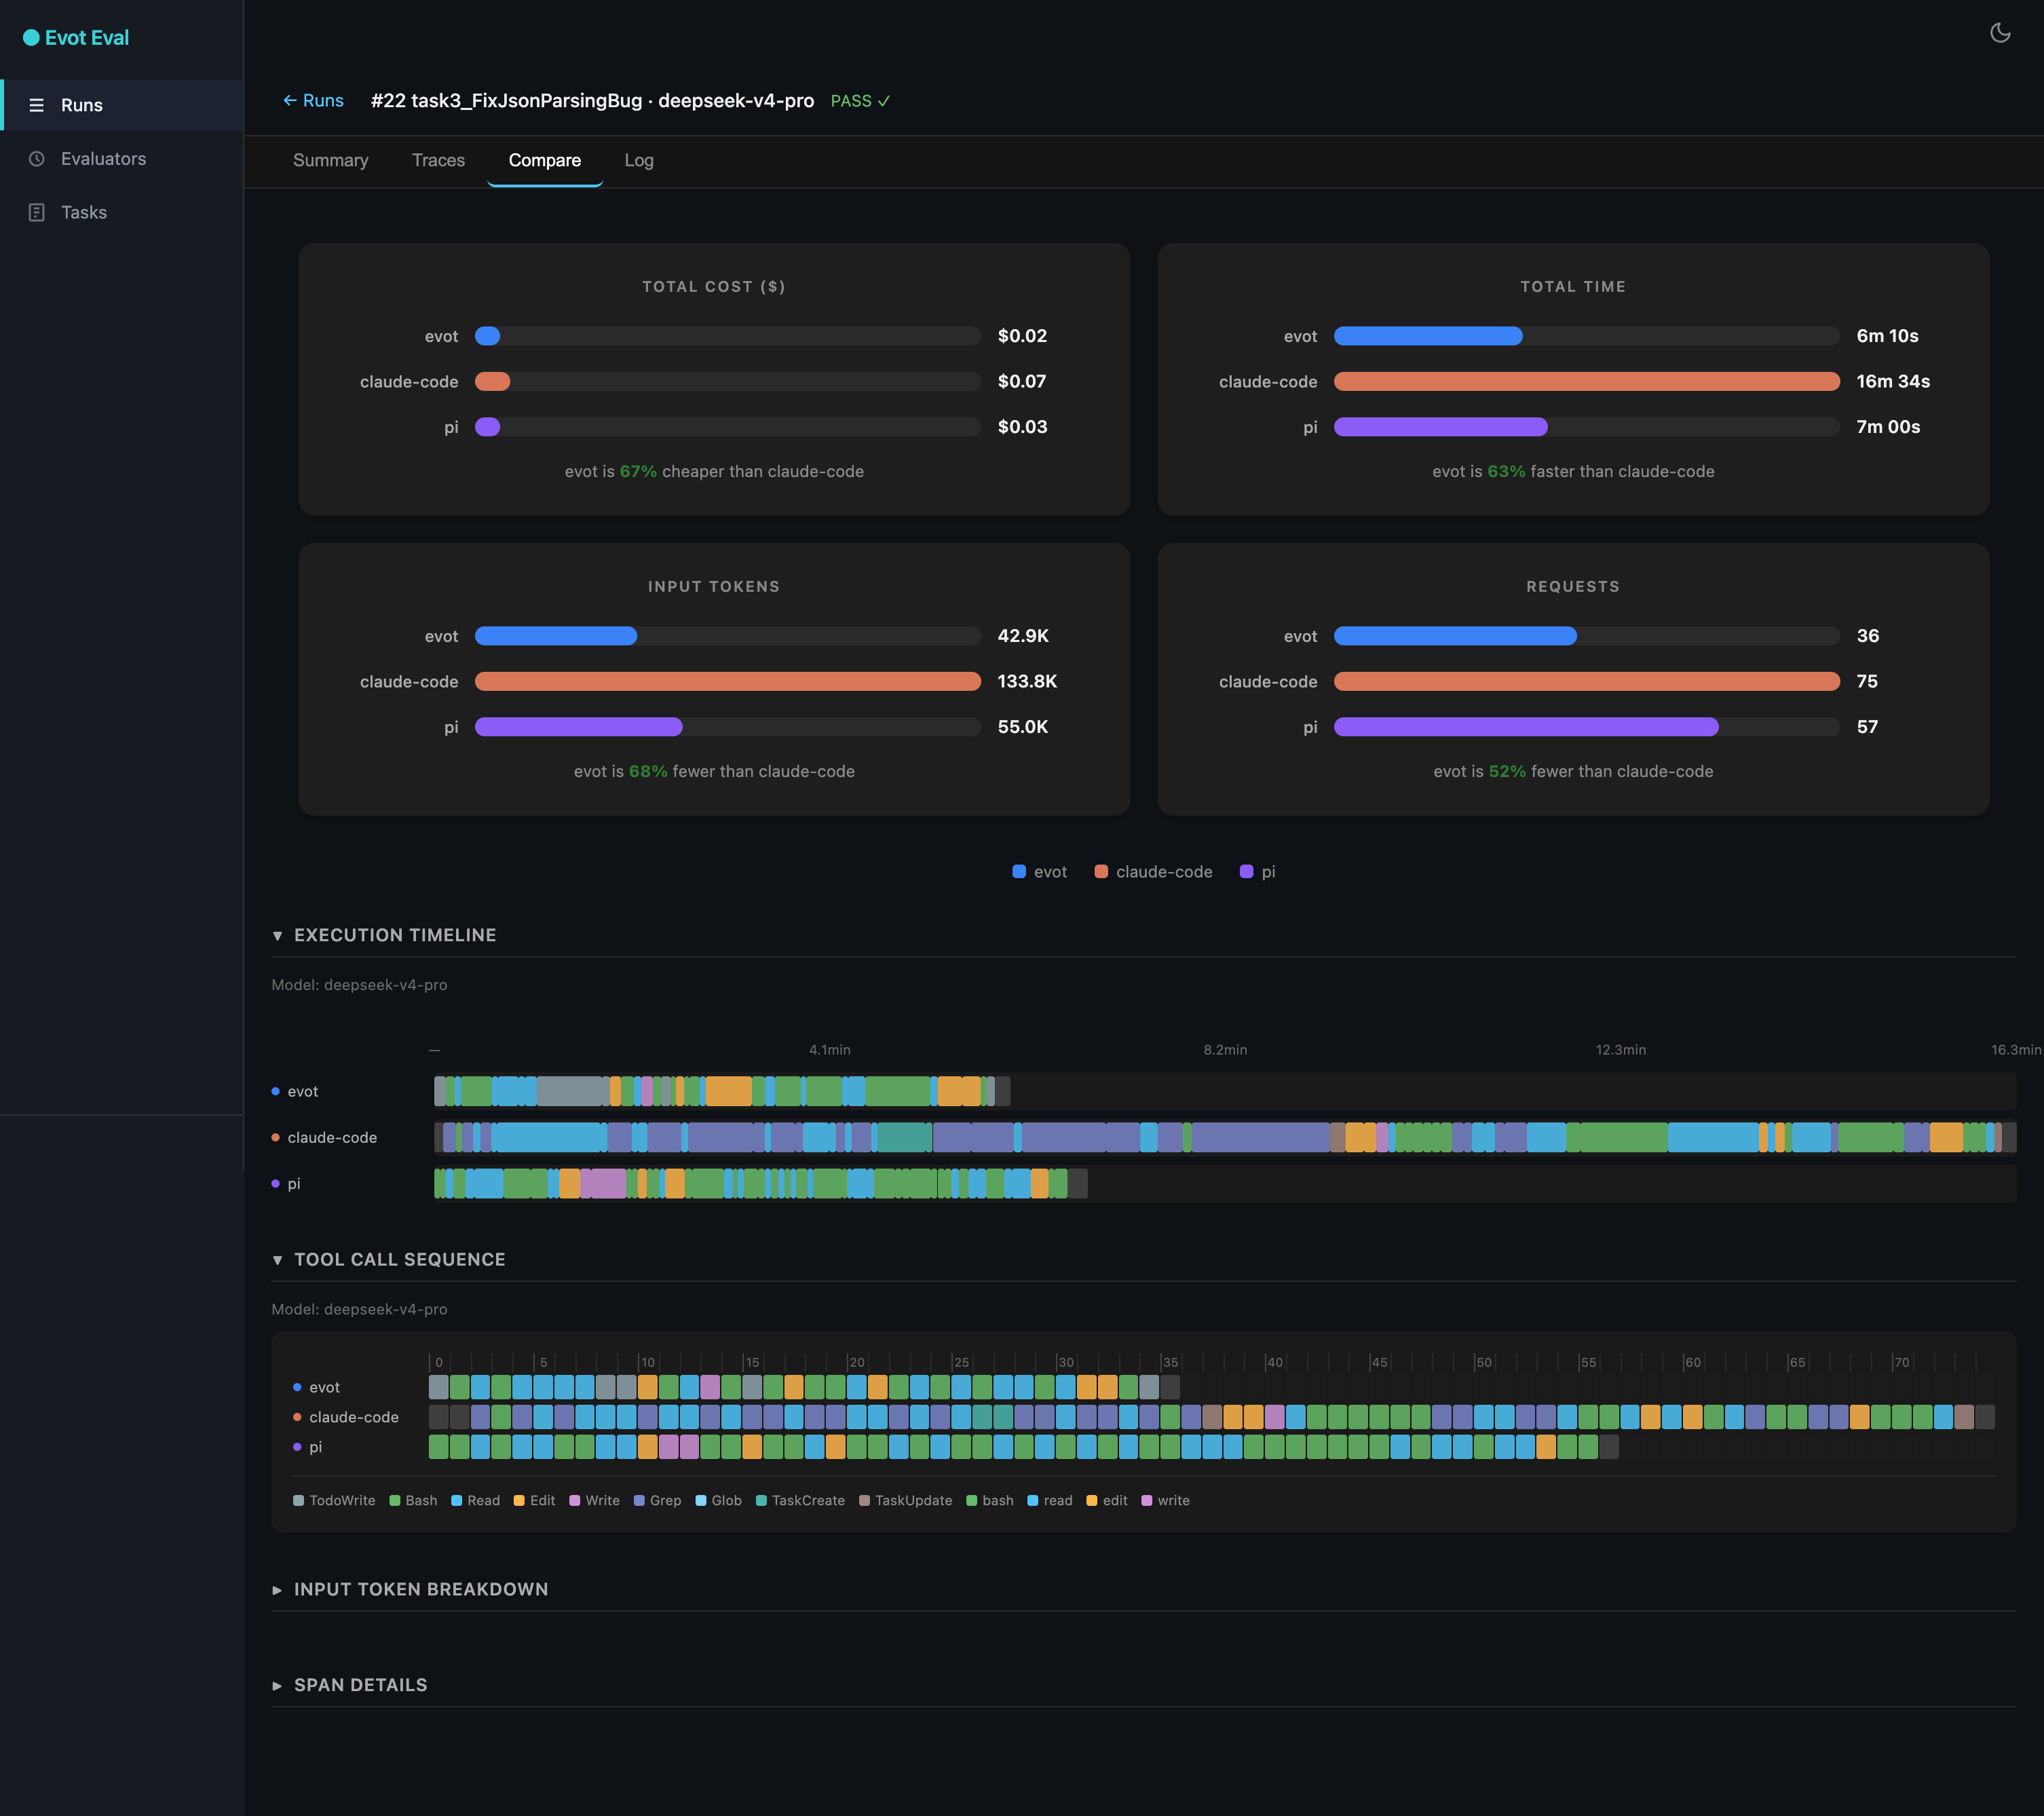
Task: Click the TaskCreate legend swatch
Action: tap(762, 1500)
